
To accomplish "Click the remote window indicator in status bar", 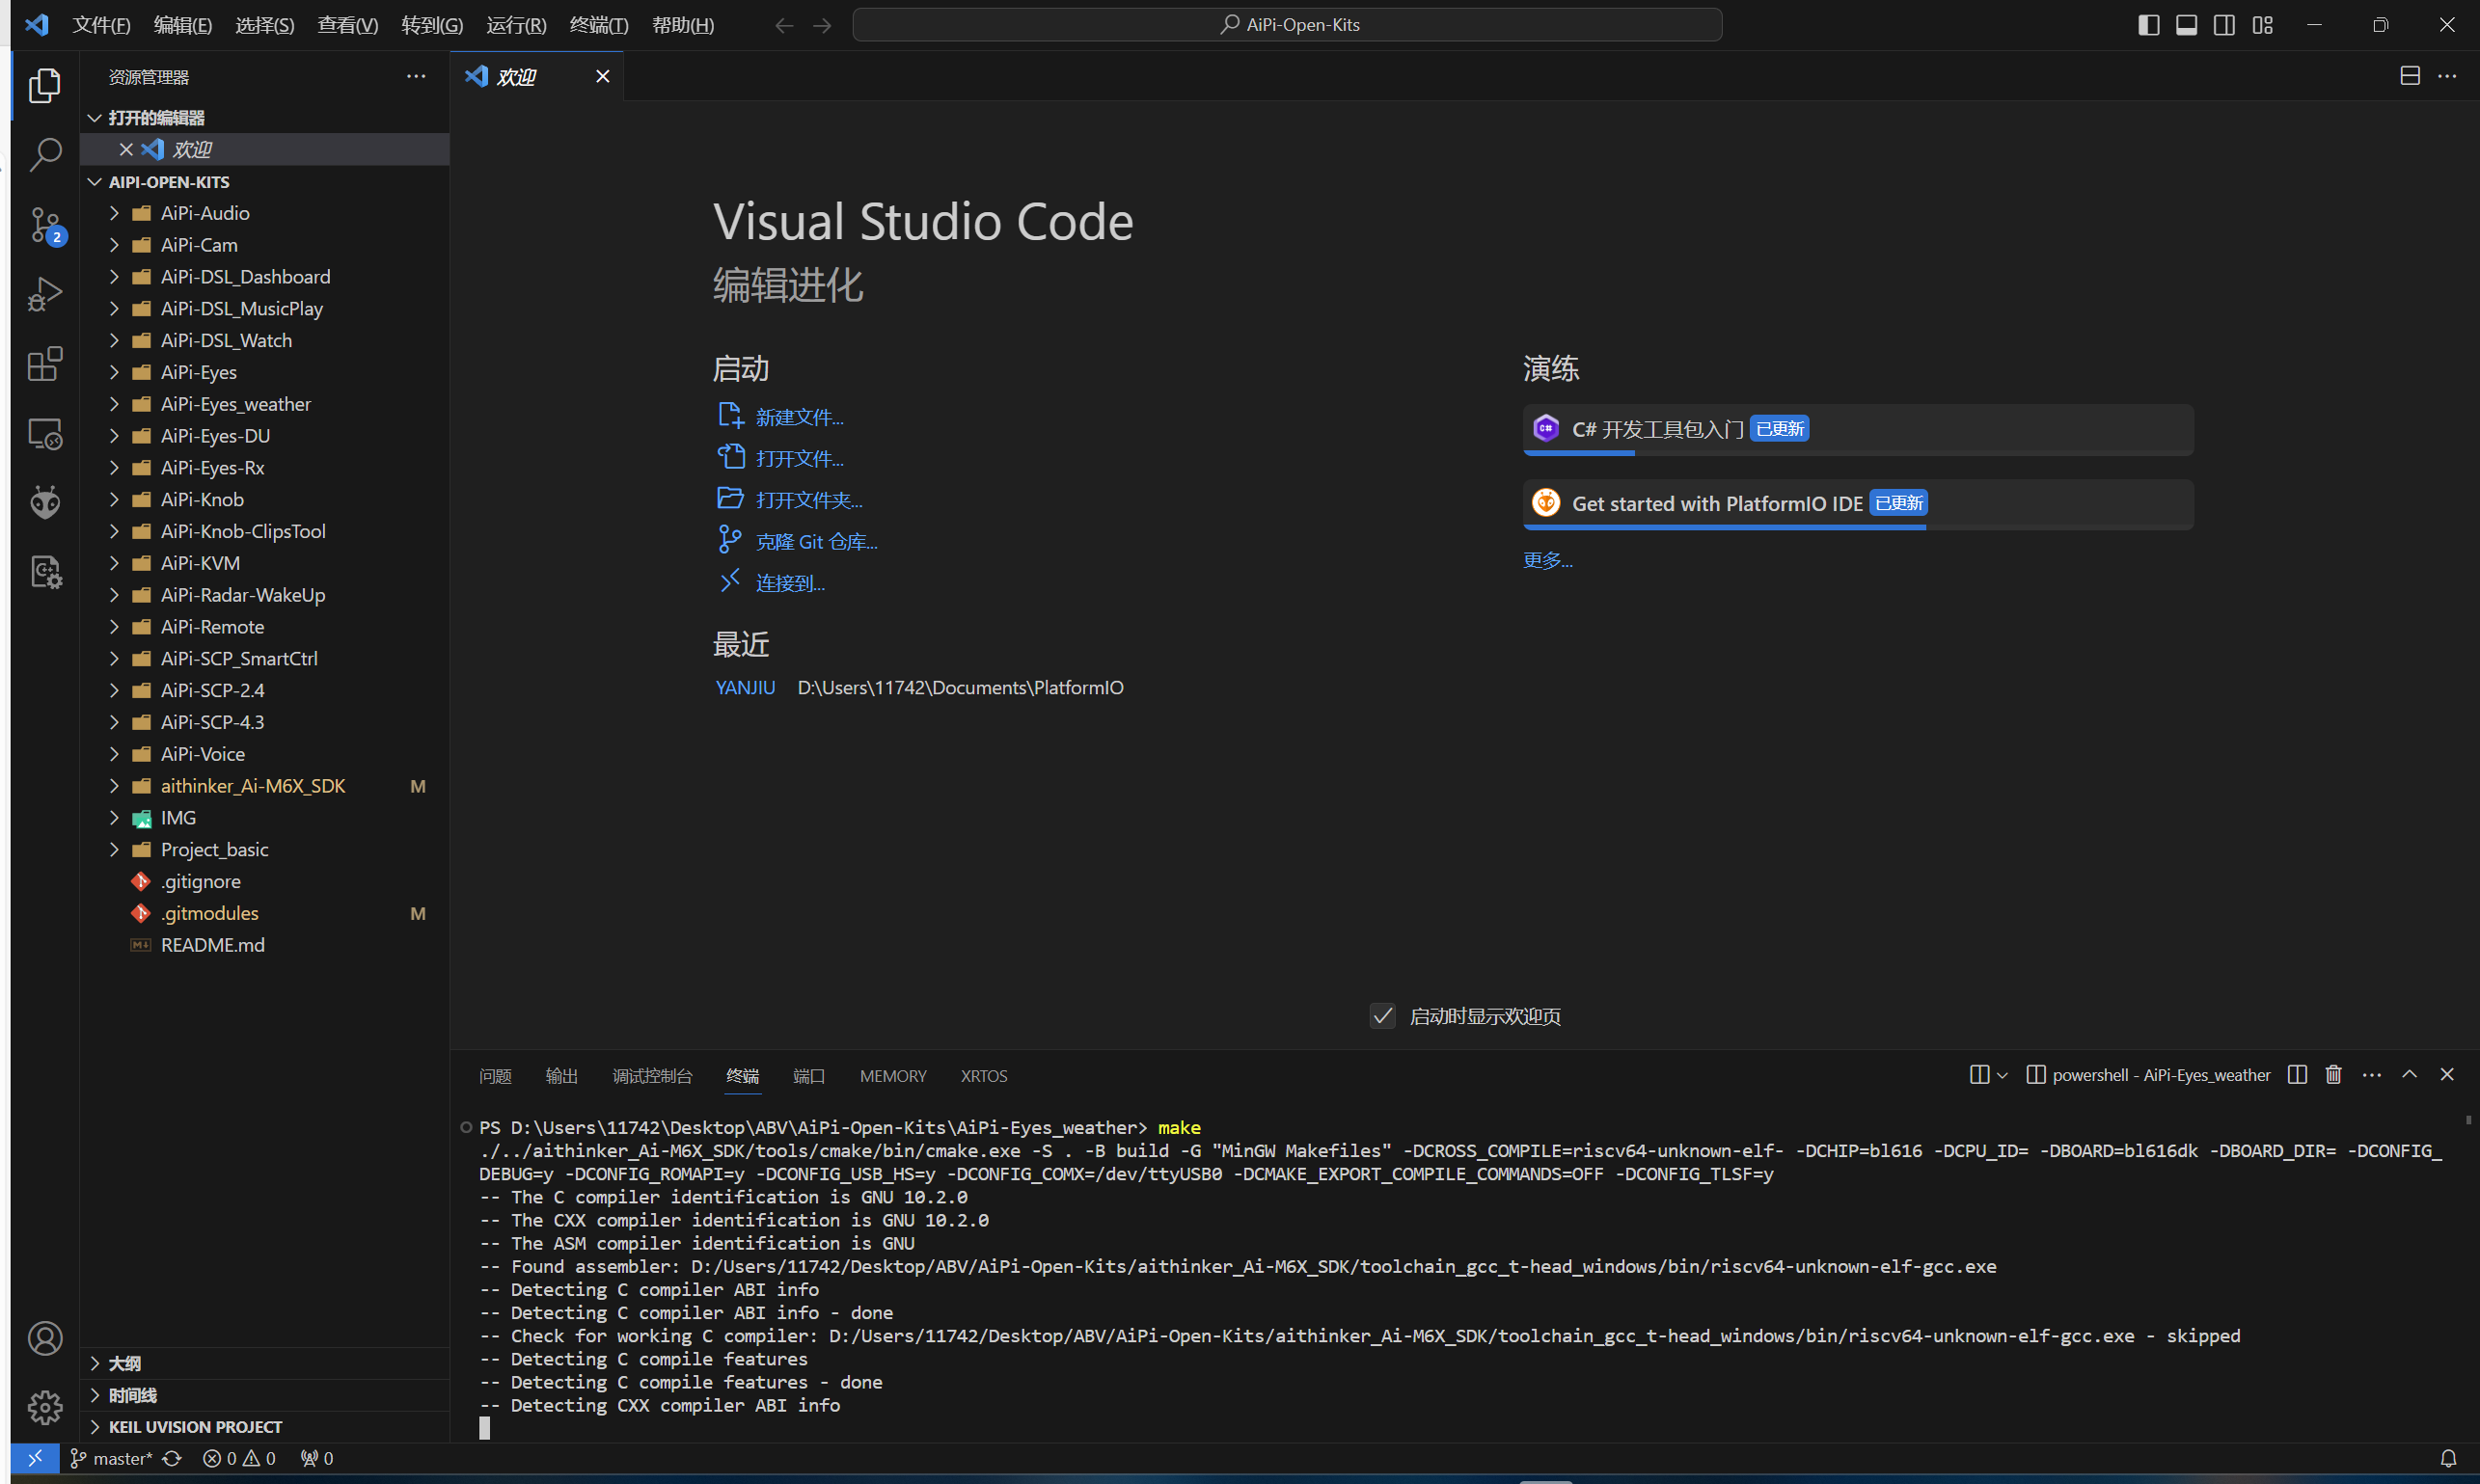I will point(35,1458).
